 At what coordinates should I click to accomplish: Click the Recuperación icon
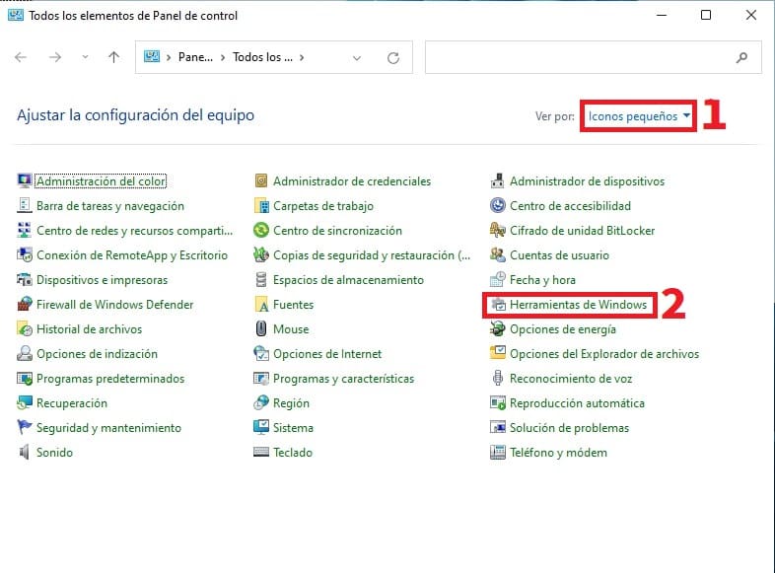pos(25,403)
